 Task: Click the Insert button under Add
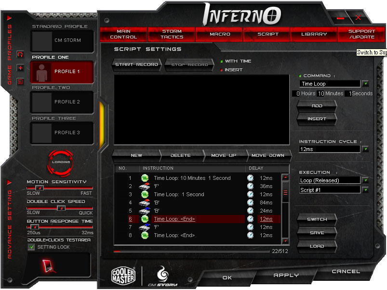click(317, 119)
